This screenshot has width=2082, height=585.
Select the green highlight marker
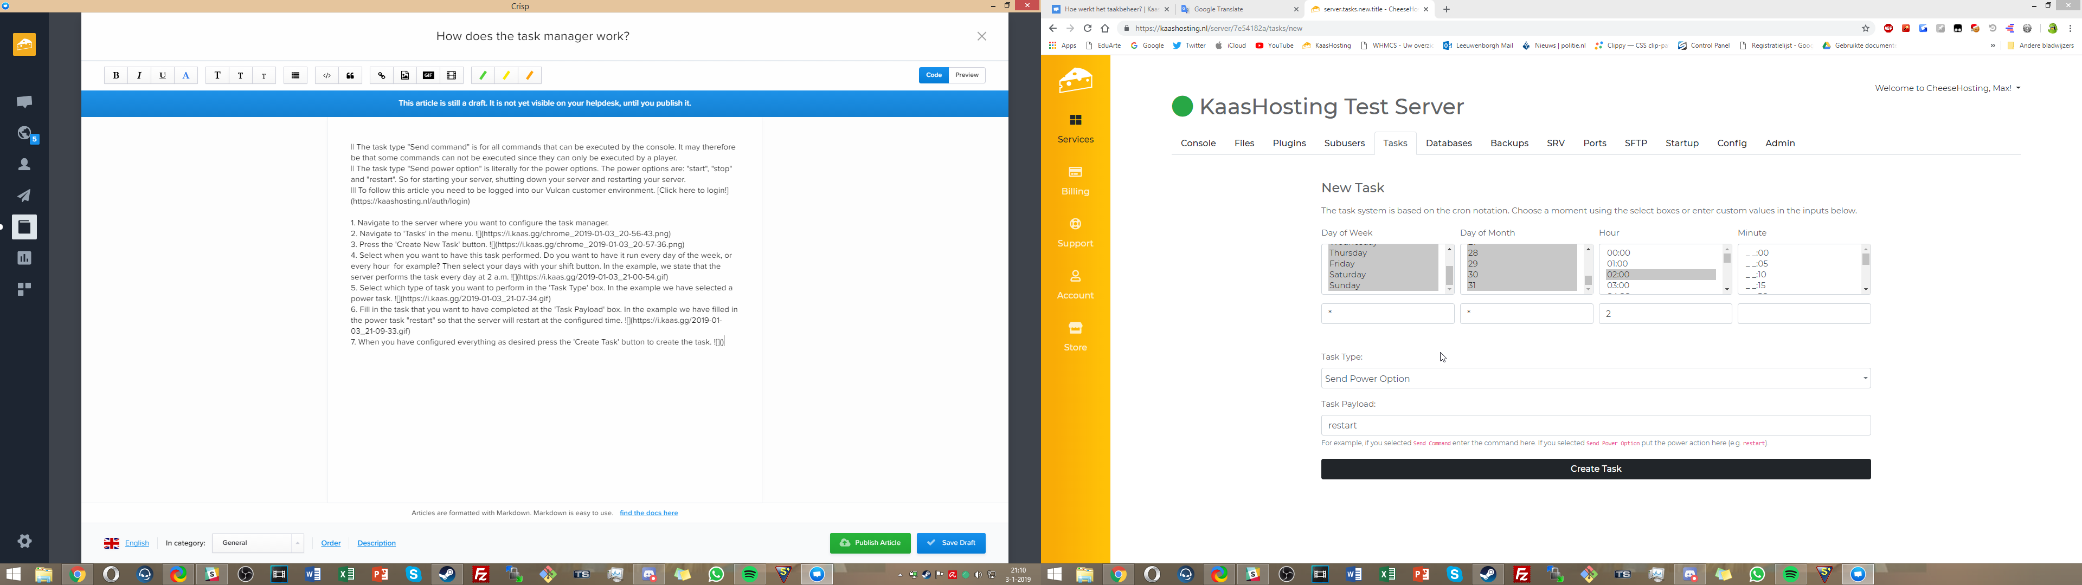pos(483,75)
